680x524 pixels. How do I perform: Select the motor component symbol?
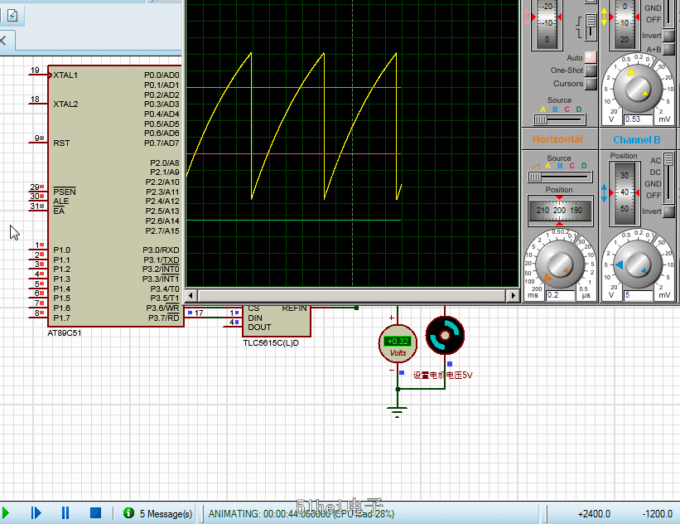(x=445, y=335)
